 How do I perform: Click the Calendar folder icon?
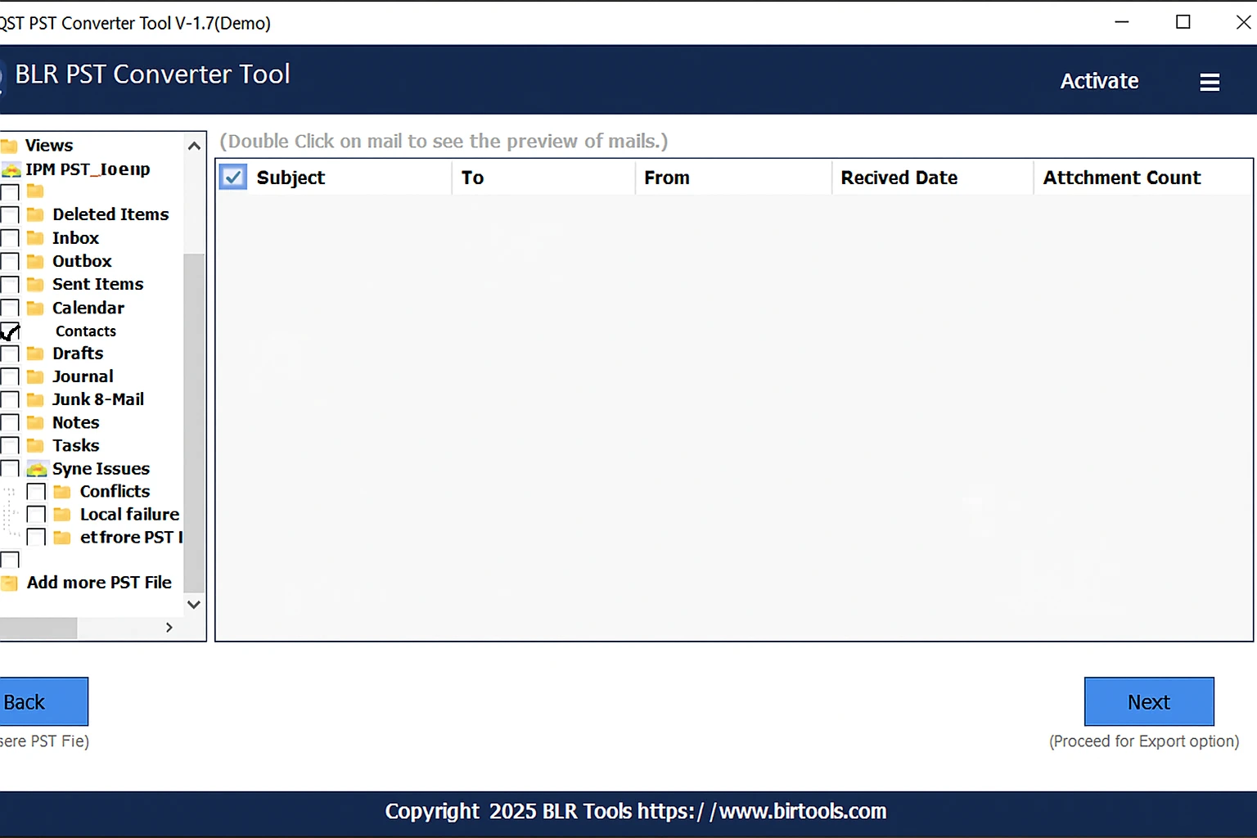35,308
